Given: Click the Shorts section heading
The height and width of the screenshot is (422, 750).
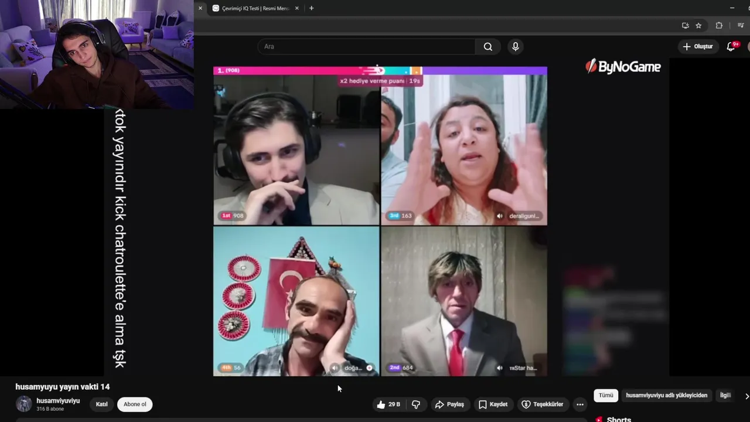Looking at the screenshot, I should (x=619, y=419).
